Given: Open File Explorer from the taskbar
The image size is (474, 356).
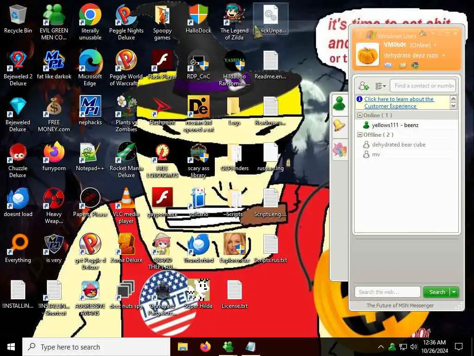Looking at the screenshot, I should (x=182, y=347).
